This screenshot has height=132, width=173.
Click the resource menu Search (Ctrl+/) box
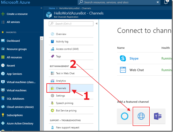(x=71, y=24)
